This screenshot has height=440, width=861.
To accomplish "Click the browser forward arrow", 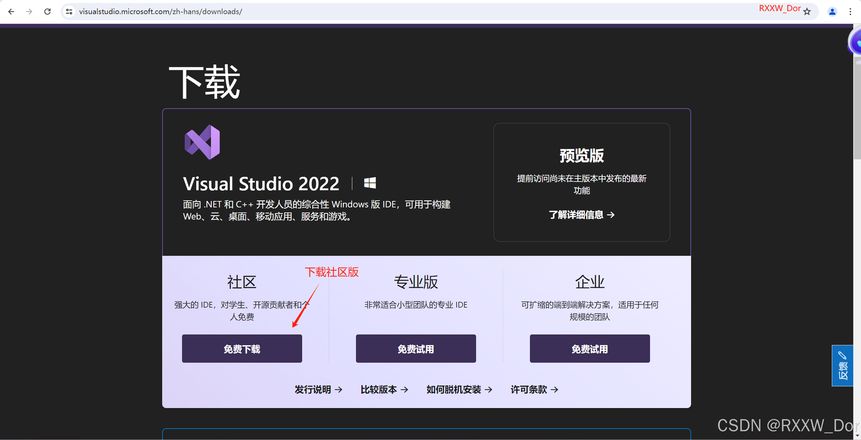I will pos(29,12).
